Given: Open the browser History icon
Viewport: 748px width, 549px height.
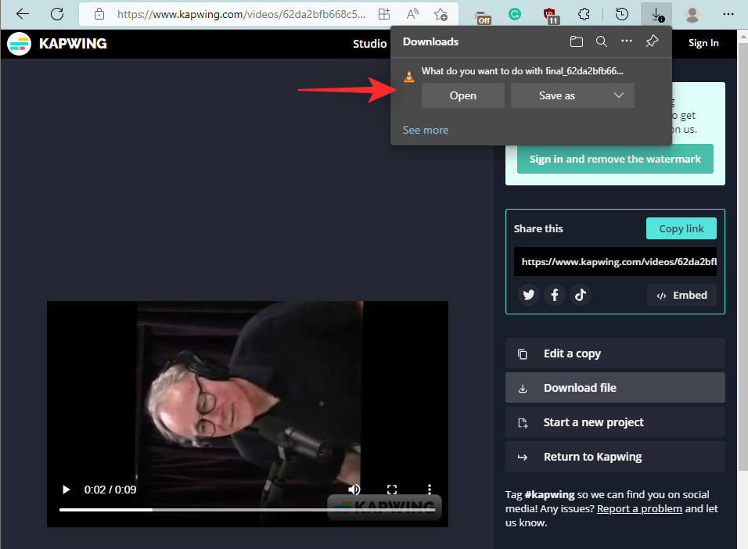Looking at the screenshot, I should click(x=621, y=14).
